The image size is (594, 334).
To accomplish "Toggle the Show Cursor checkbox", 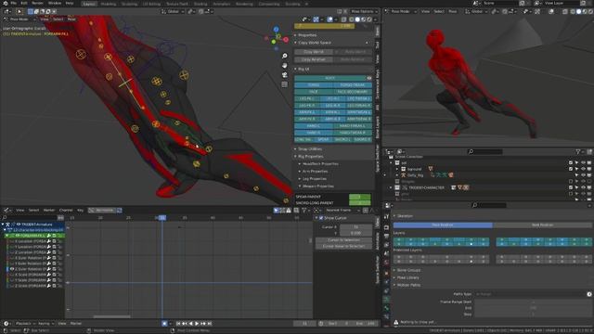I will [x=321, y=218].
